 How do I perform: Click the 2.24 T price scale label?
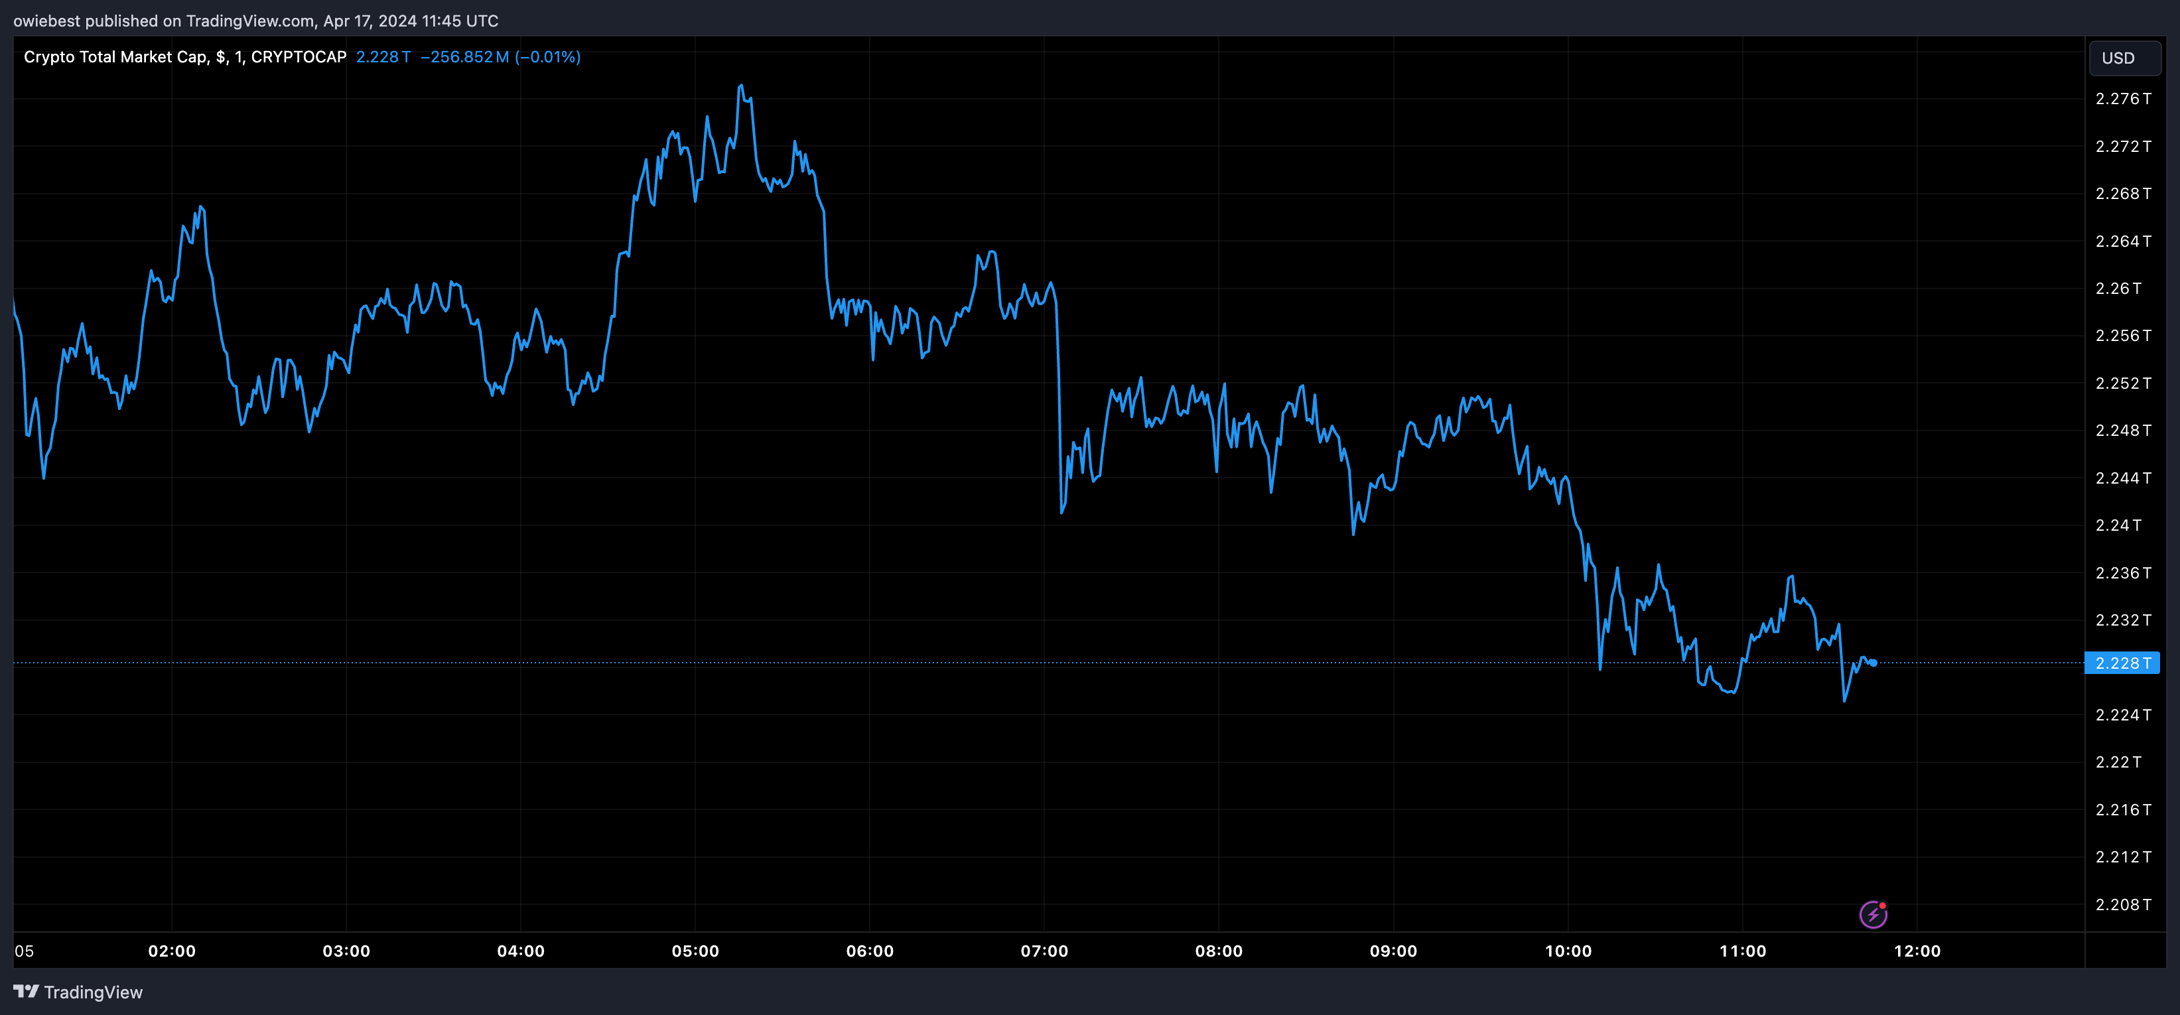pos(2118,525)
